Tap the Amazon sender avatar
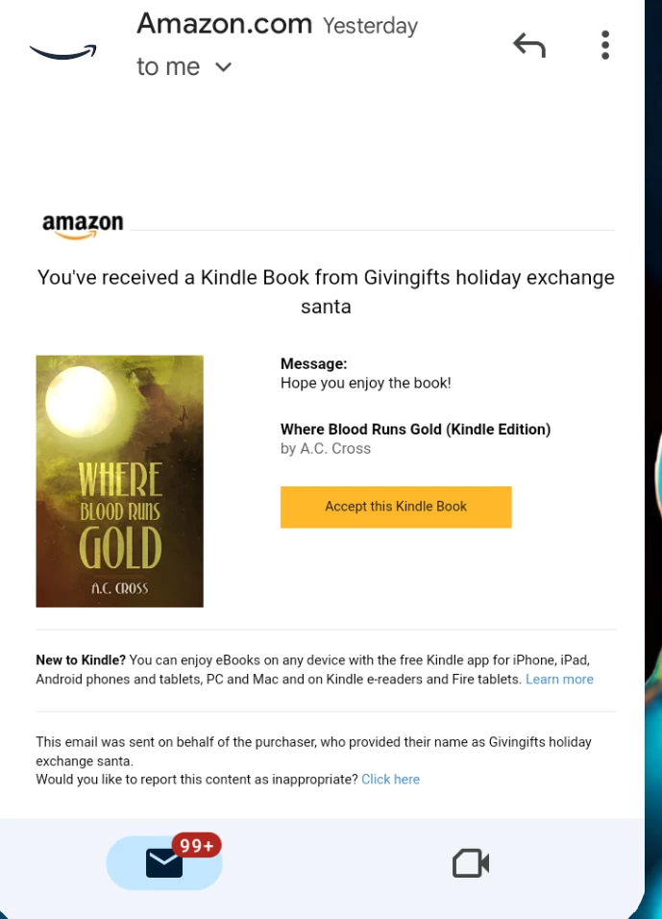The image size is (662, 919). click(x=63, y=52)
